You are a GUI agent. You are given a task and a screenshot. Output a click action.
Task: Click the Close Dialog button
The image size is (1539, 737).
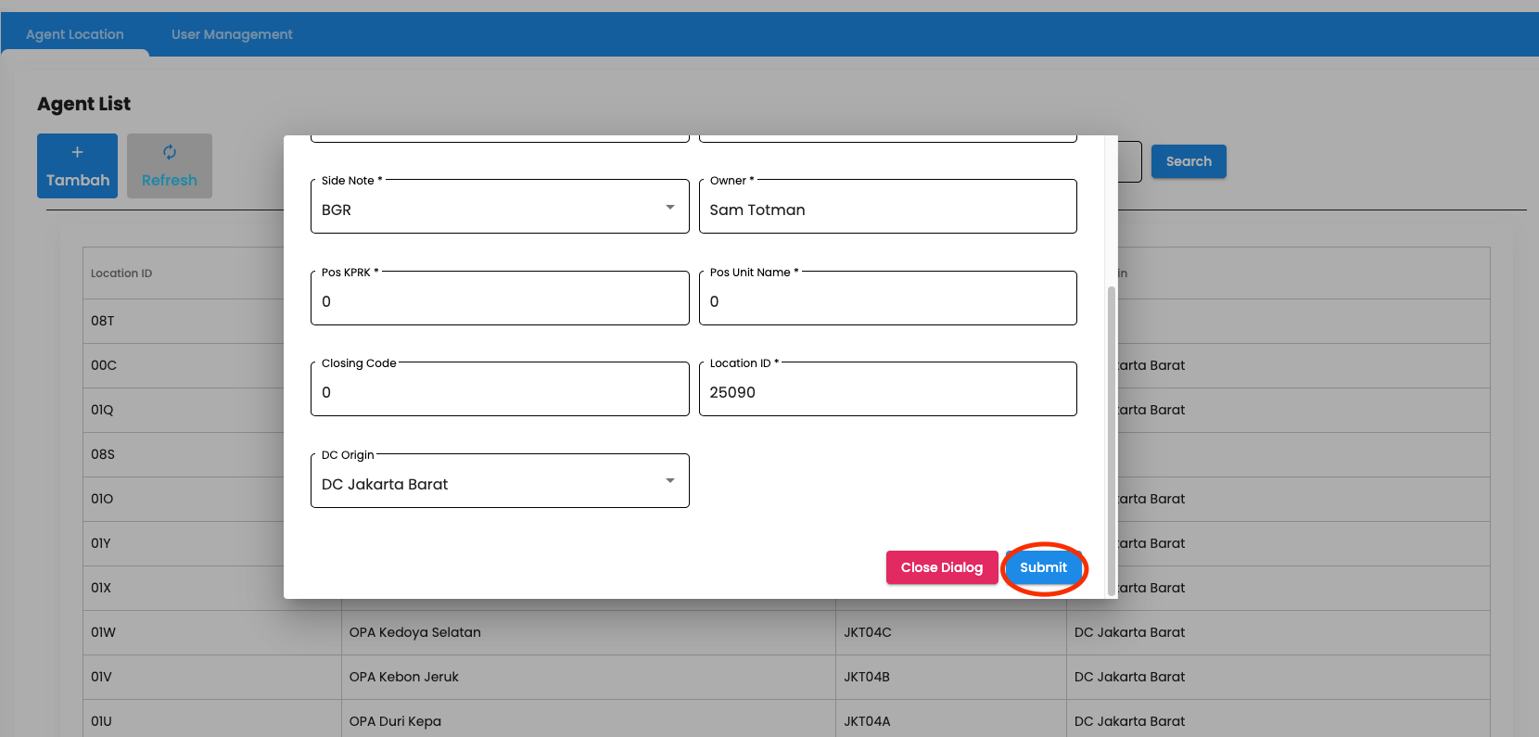point(941,567)
